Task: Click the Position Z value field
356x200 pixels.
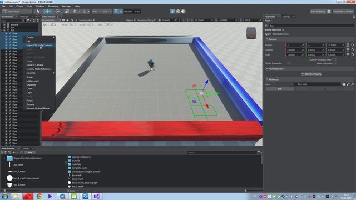Action: pos(335,45)
